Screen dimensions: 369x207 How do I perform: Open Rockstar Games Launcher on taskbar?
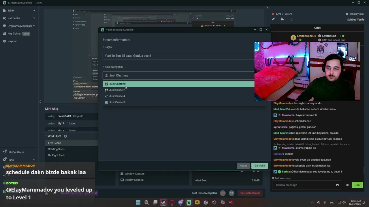(x=197, y=202)
